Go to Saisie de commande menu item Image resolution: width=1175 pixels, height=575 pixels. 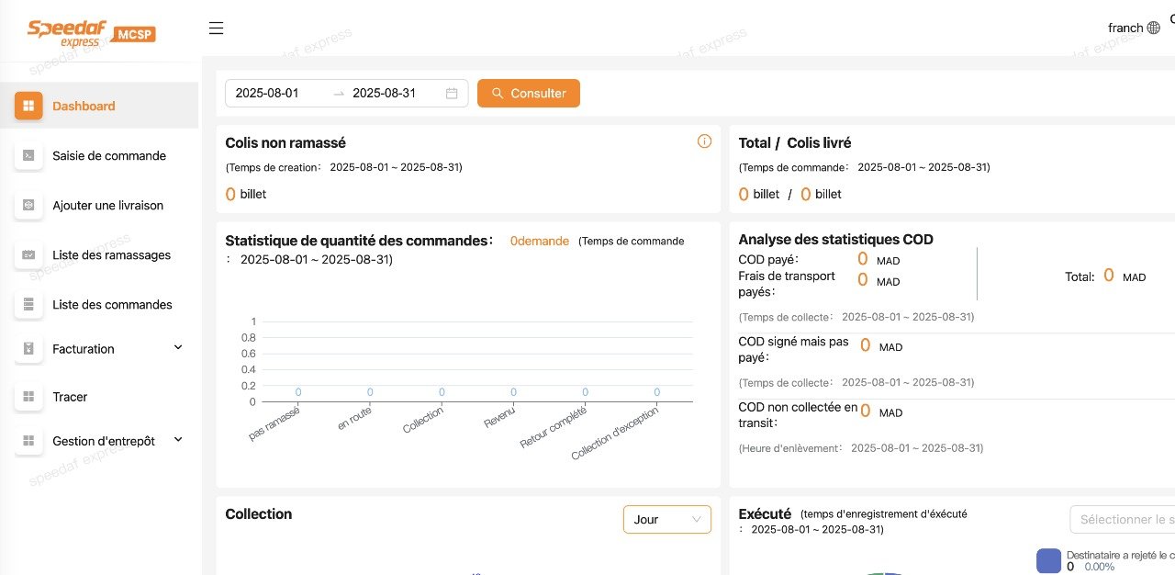pos(109,155)
